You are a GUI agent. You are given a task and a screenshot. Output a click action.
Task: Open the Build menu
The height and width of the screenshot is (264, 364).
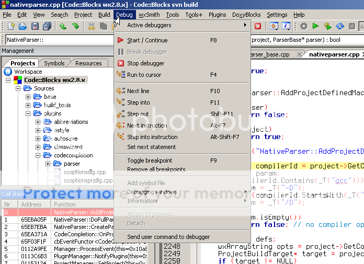coord(104,15)
